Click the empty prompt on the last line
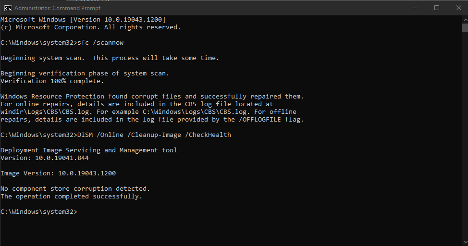 (39, 212)
